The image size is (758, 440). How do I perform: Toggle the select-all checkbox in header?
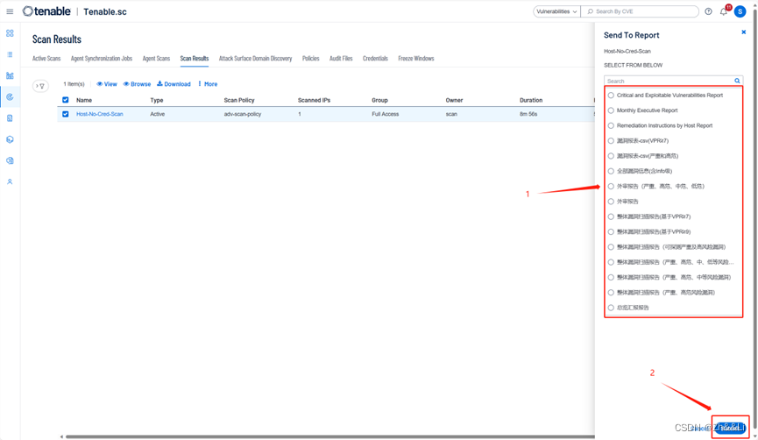coord(65,100)
